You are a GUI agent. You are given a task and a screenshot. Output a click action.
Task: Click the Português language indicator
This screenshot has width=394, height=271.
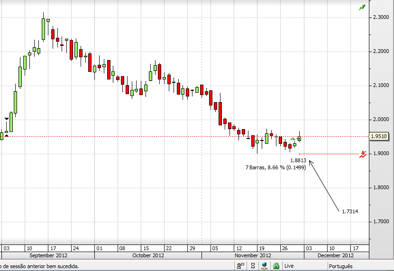[340, 266]
